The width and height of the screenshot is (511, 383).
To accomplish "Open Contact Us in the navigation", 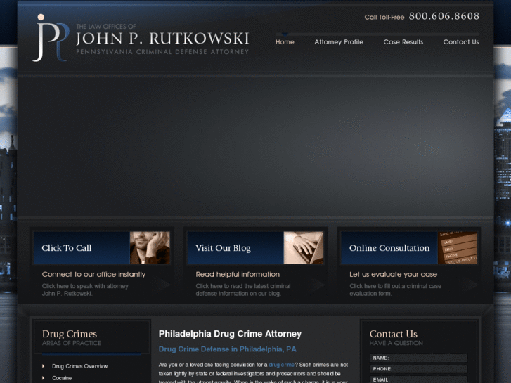I will click(460, 42).
